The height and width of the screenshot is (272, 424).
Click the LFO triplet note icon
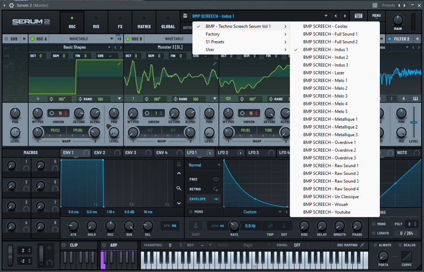coord(270,226)
